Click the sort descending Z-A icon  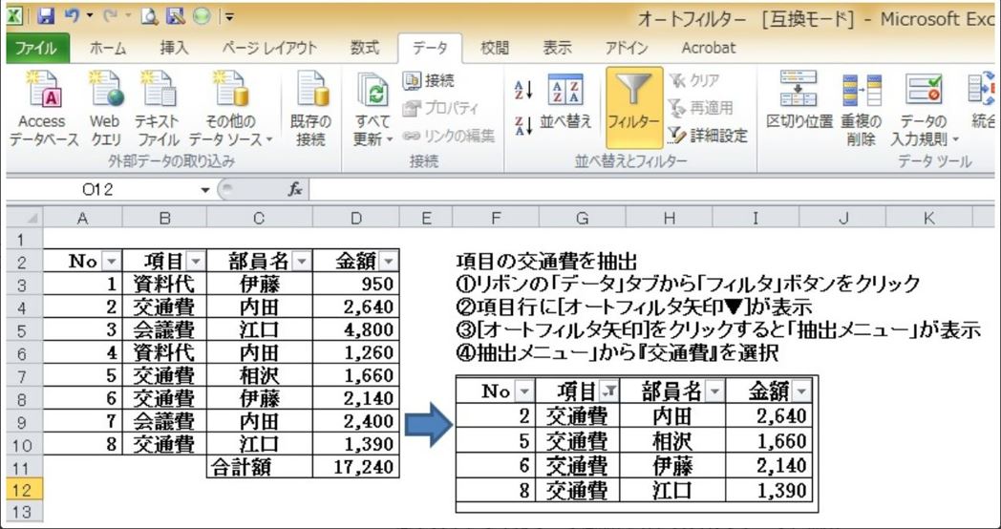click(522, 124)
